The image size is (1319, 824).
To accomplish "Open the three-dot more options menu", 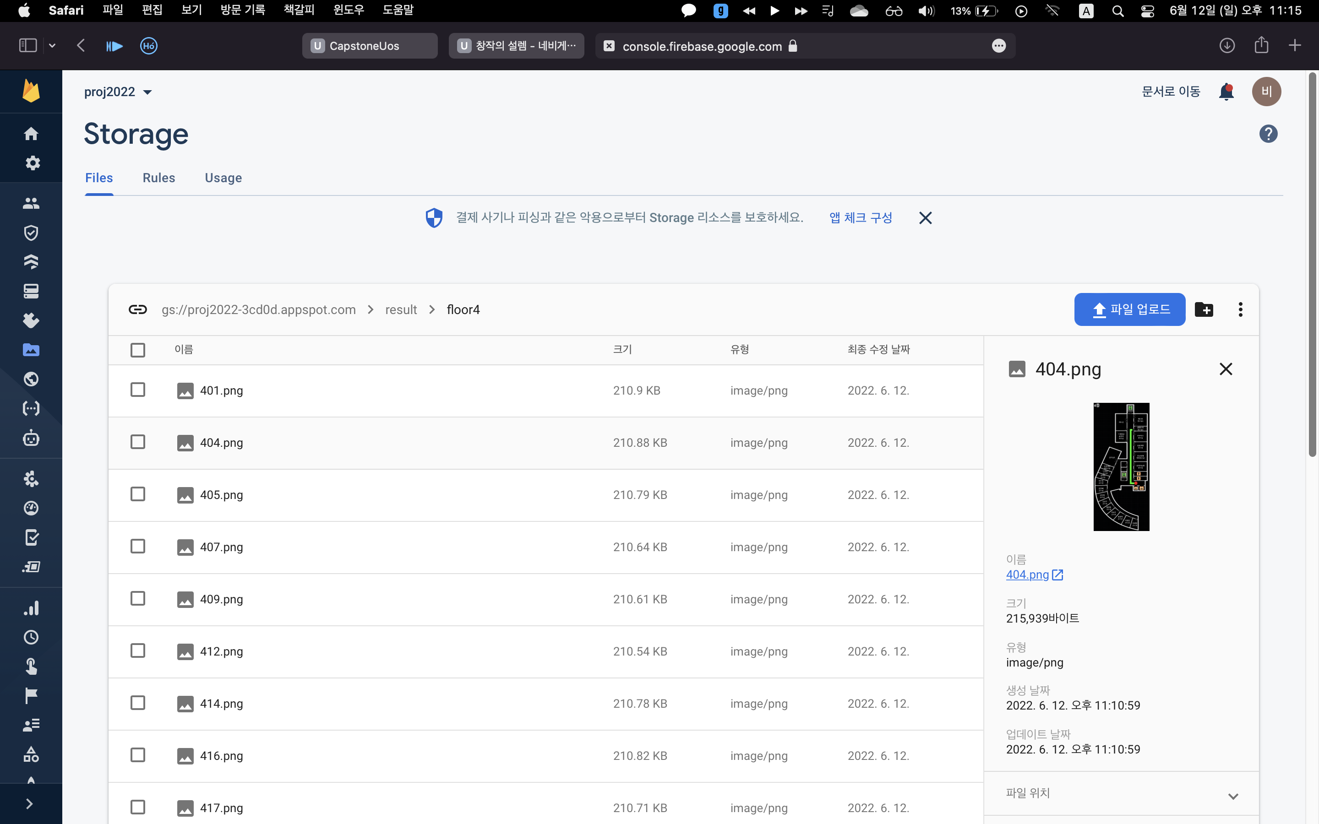I will [x=1240, y=309].
